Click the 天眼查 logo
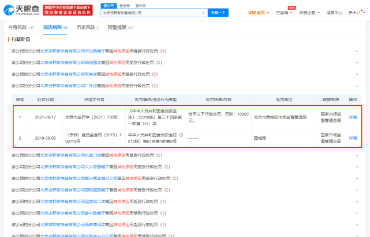370x237 pixels. 21,10
